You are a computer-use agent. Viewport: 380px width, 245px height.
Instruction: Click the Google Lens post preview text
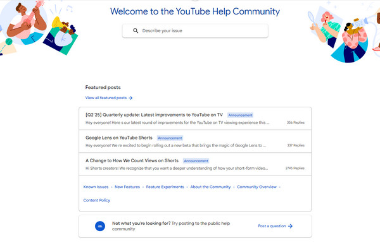coord(175,145)
